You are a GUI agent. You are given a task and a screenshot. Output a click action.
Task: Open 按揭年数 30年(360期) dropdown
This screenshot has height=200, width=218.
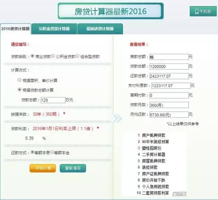point(49,114)
